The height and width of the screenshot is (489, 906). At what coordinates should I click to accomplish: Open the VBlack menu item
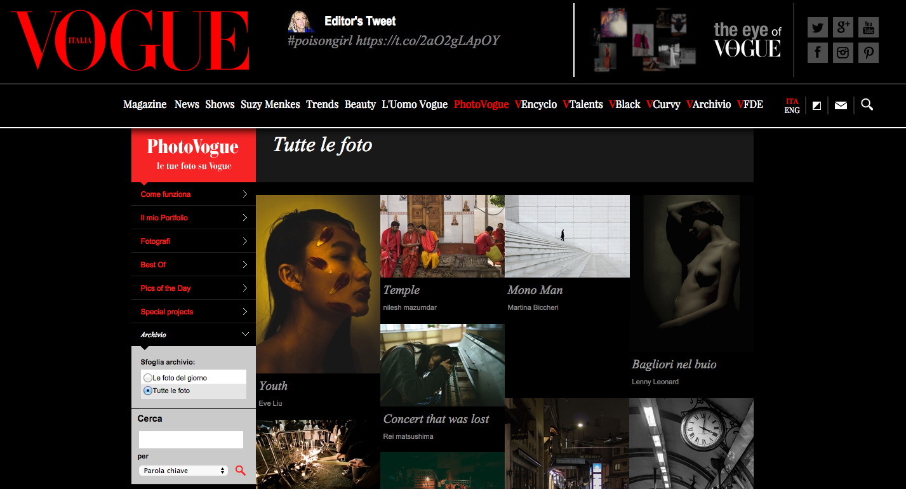[x=625, y=104]
